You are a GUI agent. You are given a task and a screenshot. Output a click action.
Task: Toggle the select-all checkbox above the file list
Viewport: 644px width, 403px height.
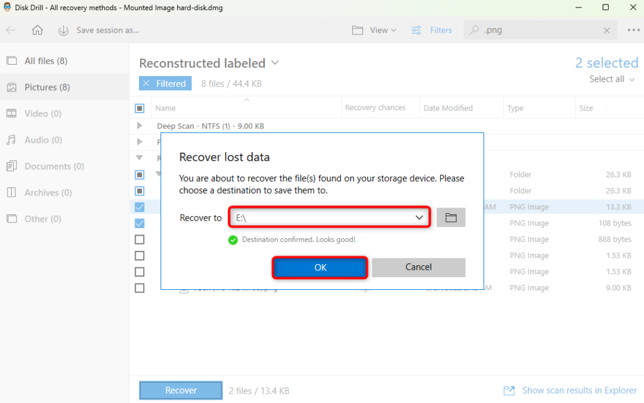[x=140, y=108]
